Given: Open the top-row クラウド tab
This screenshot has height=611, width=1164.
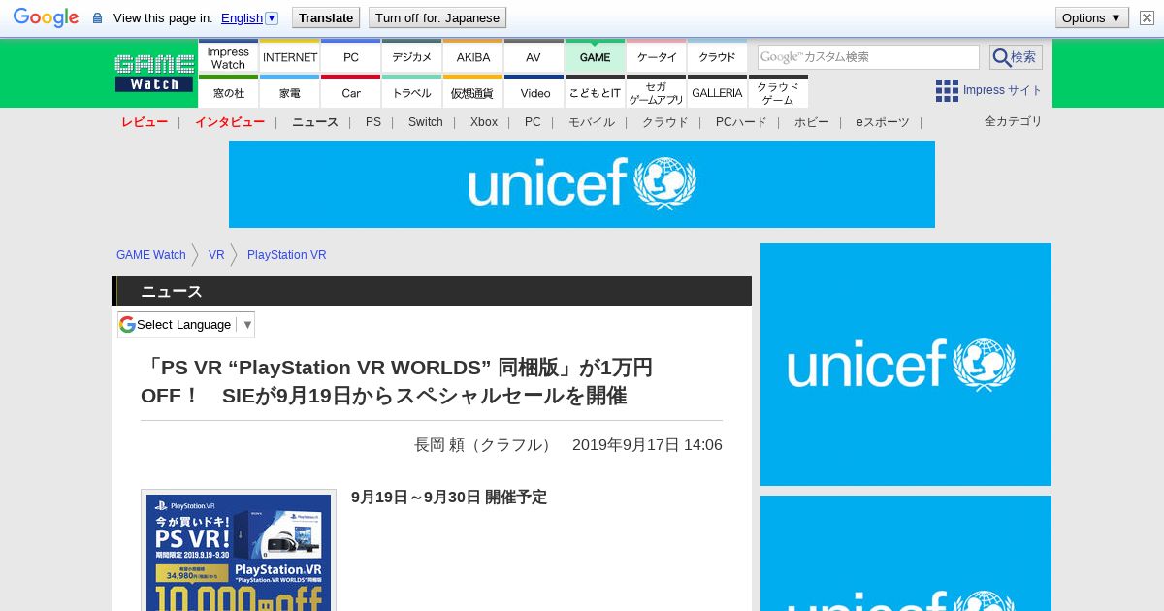Looking at the screenshot, I should (x=717, y=57).
